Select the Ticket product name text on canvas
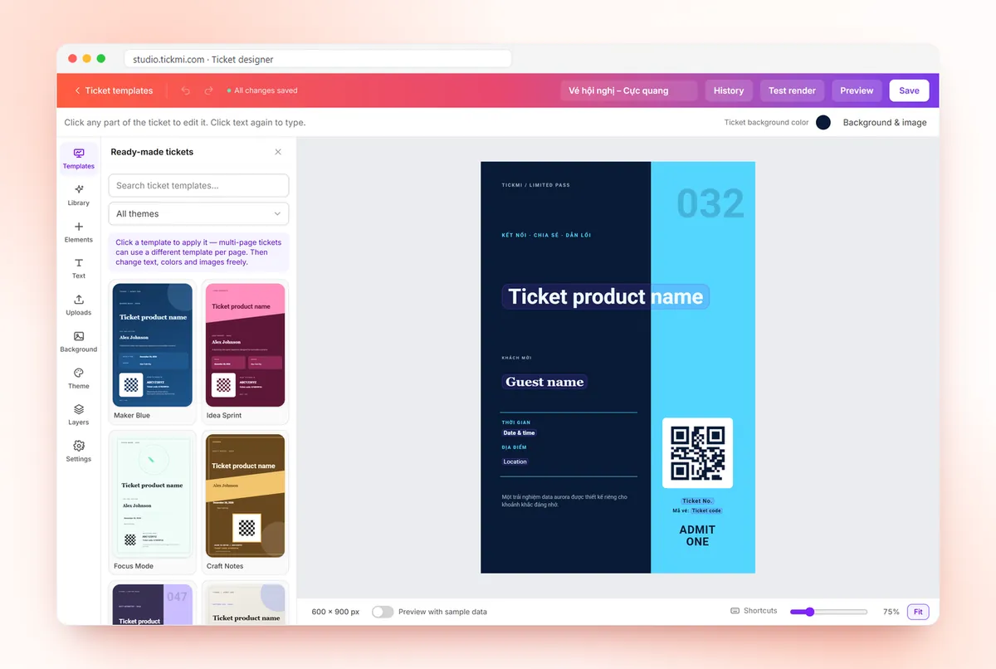 605,297
